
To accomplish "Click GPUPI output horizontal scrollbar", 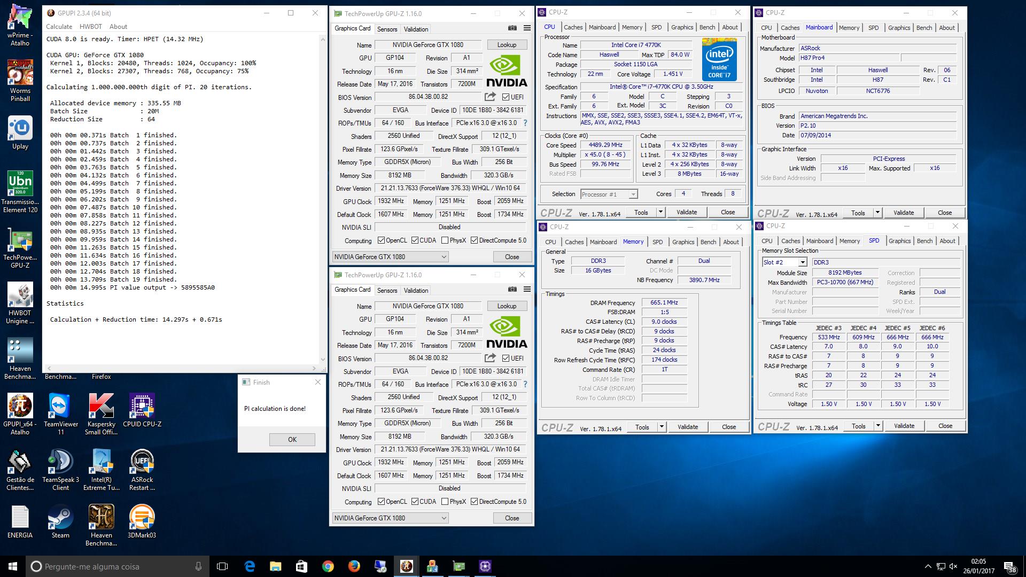I will pos(181,368).
